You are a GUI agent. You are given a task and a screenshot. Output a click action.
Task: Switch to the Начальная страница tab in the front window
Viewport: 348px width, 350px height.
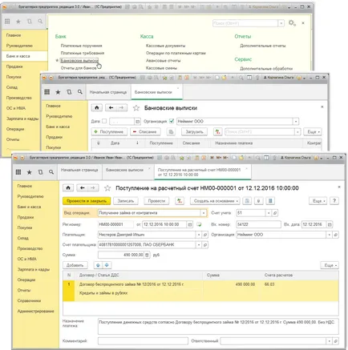79,170
